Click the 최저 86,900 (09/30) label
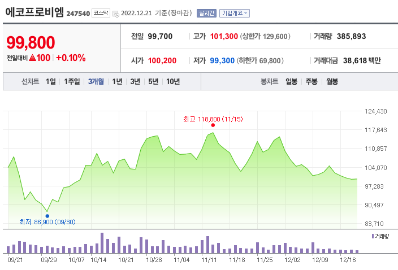 coord(47,222)
